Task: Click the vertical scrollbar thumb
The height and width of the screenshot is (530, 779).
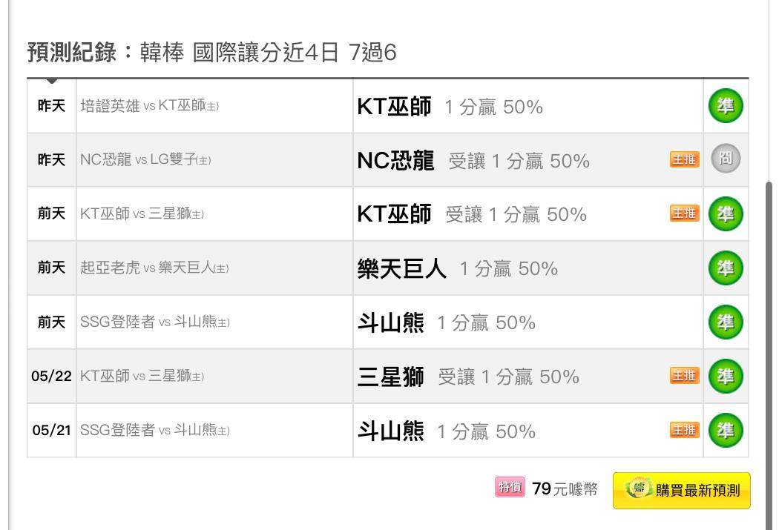Action: tap(769, 356)
